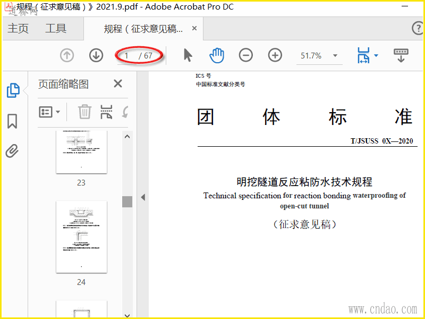The height and width of the screenshot is (319, 425).
Task: Click the 51.7% zoom value field
Action: click(311, 56)
